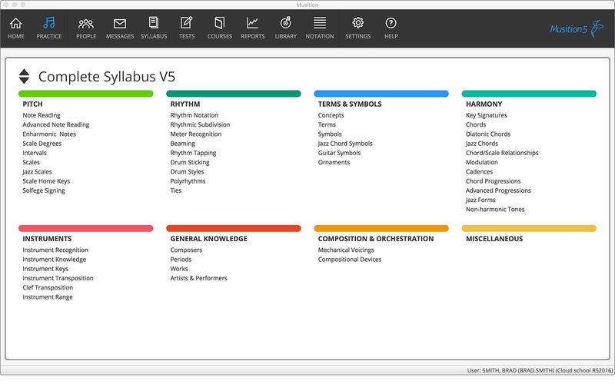Image resolution: width=615 pixels, height=384 pixels.
Task: Select Guitar Symbols topic
Action: [339, 153]
